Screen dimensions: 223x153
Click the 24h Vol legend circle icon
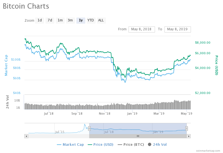click(150, 144)
